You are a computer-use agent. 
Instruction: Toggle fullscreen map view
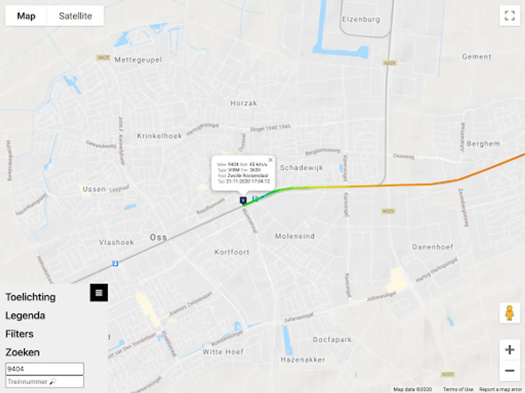510,16
